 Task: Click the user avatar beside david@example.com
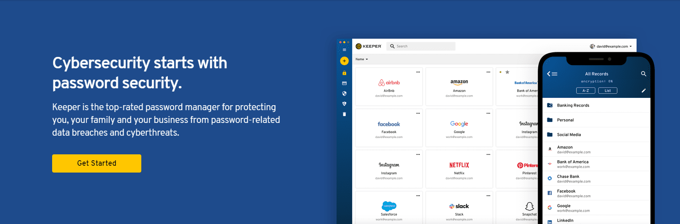(x=592, y=46)
